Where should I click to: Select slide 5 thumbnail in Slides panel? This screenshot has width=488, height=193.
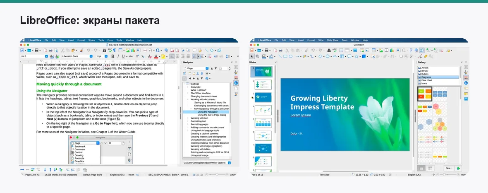click(263, 123)
